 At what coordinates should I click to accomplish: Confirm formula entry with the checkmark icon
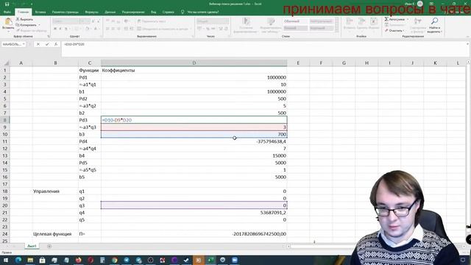coord(47,44)
